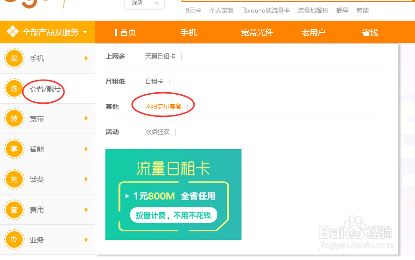This screenshot has height=260, width=415.
Task: Click the 流量加餐包 hot search link
Action: 313,10
